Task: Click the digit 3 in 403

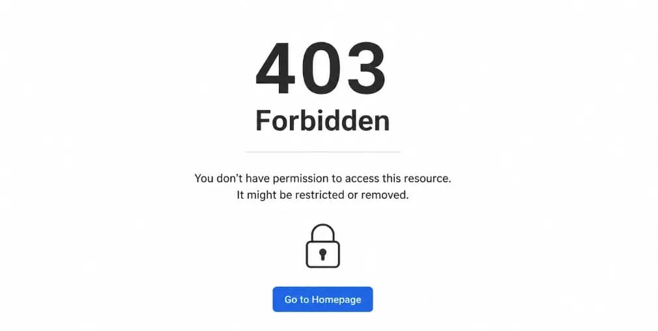Action: click(366, 68)
